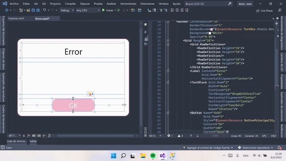This screenshot has height=161, width=286.
Task: Open the Salida output tab
Action: point(33,141)
